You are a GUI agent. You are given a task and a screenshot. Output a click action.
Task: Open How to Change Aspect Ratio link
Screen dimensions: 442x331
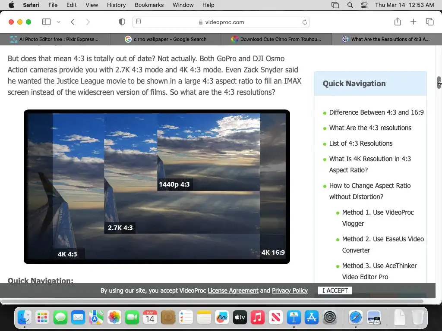(370, 191)
